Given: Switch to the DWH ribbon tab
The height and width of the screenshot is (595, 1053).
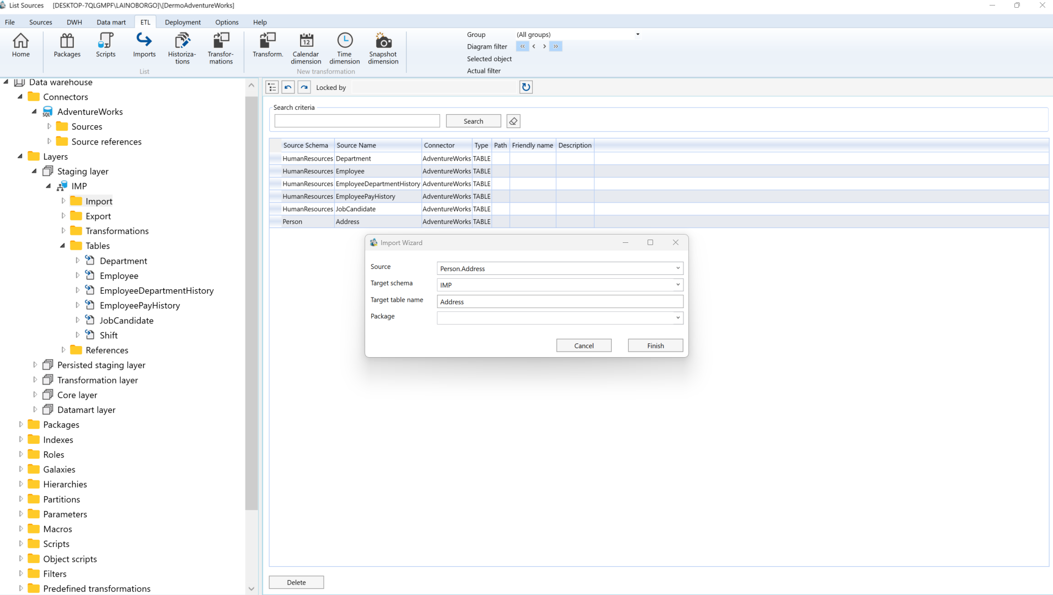Looking at the screenshot, I should pos(74,22).
